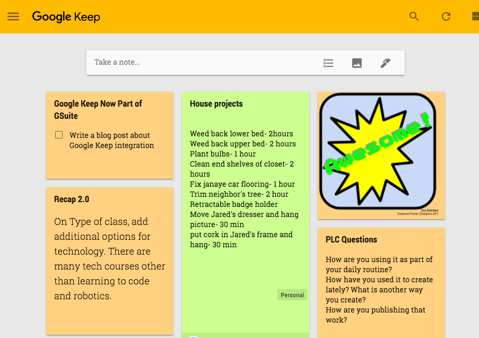The height and width of the screenshot is (338, 479).
Task: Click 'How are you using it' question text
Action: 379,264
